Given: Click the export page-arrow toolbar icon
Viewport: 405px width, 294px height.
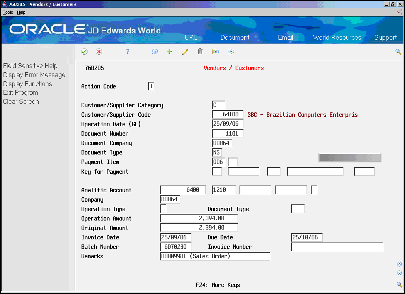Looking at the screenshot, I should point(230,51).
